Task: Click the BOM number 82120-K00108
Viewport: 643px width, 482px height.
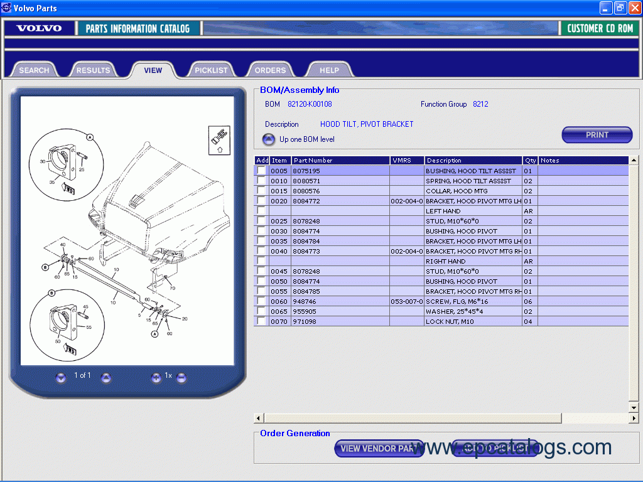Action: tap(310, 104)
